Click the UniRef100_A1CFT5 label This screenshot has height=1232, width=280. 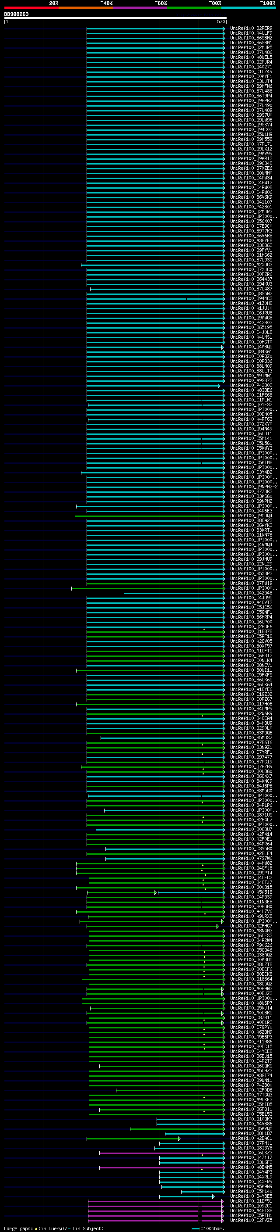(x=252, y=651)
